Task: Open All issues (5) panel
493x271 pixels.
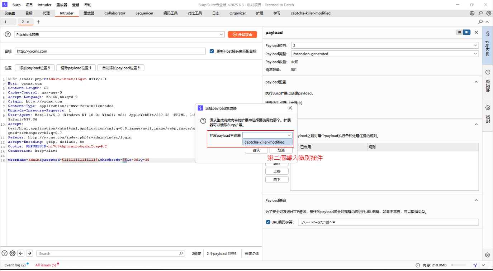Action: click(x=46, y=265)
